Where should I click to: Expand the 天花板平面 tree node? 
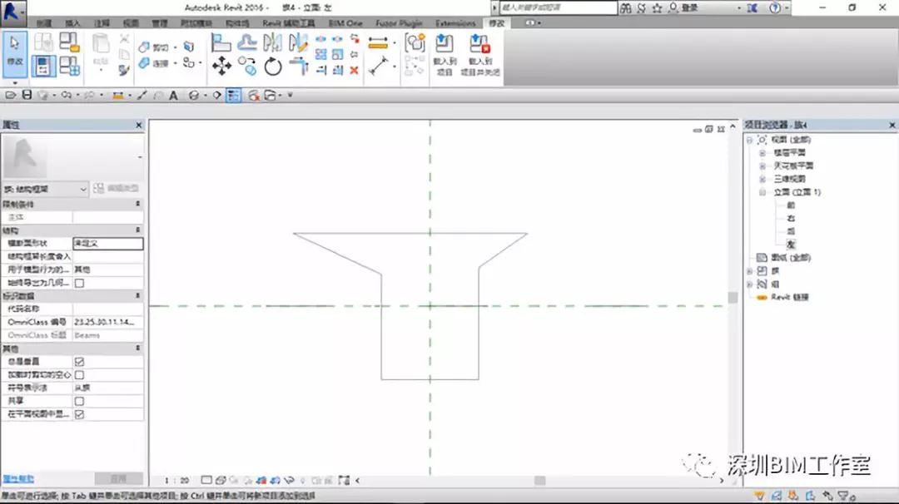762,166
